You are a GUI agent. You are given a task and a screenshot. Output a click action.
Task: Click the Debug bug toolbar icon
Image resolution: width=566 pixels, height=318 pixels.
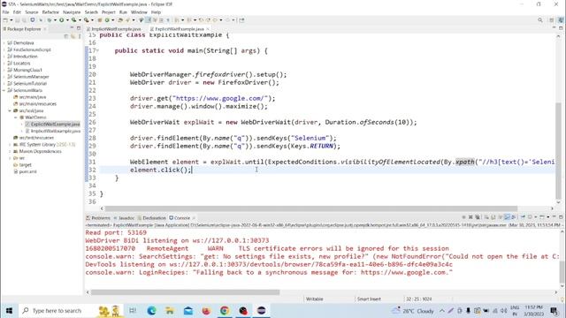coord(50,20)
